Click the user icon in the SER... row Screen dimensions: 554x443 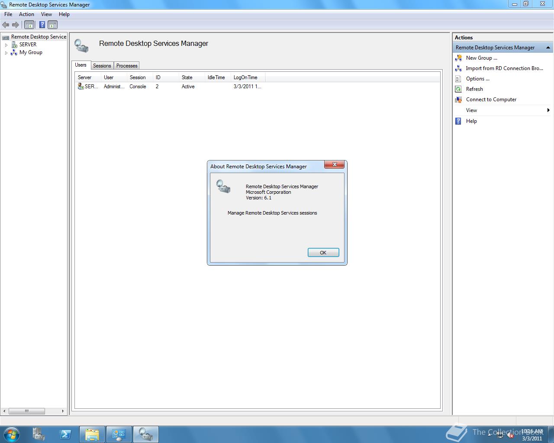tap(81, 87)
